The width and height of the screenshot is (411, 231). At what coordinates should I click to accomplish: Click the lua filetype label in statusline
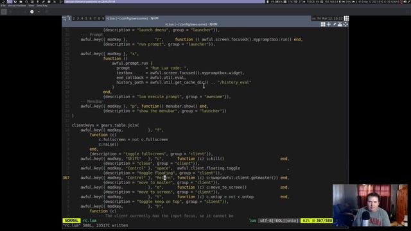[252, 221]
